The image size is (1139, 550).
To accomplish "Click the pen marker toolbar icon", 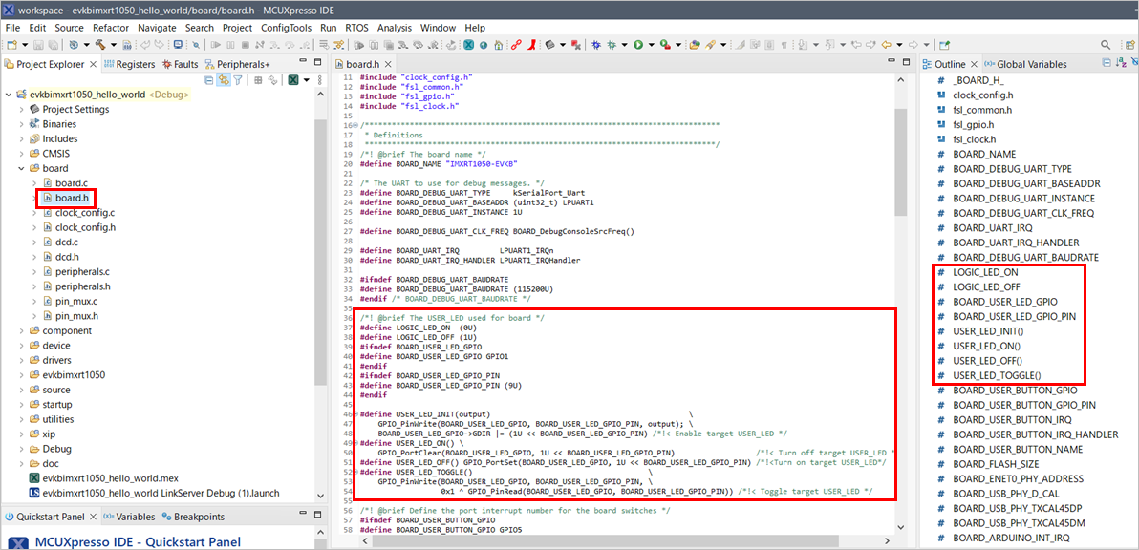I will (710, 44).
